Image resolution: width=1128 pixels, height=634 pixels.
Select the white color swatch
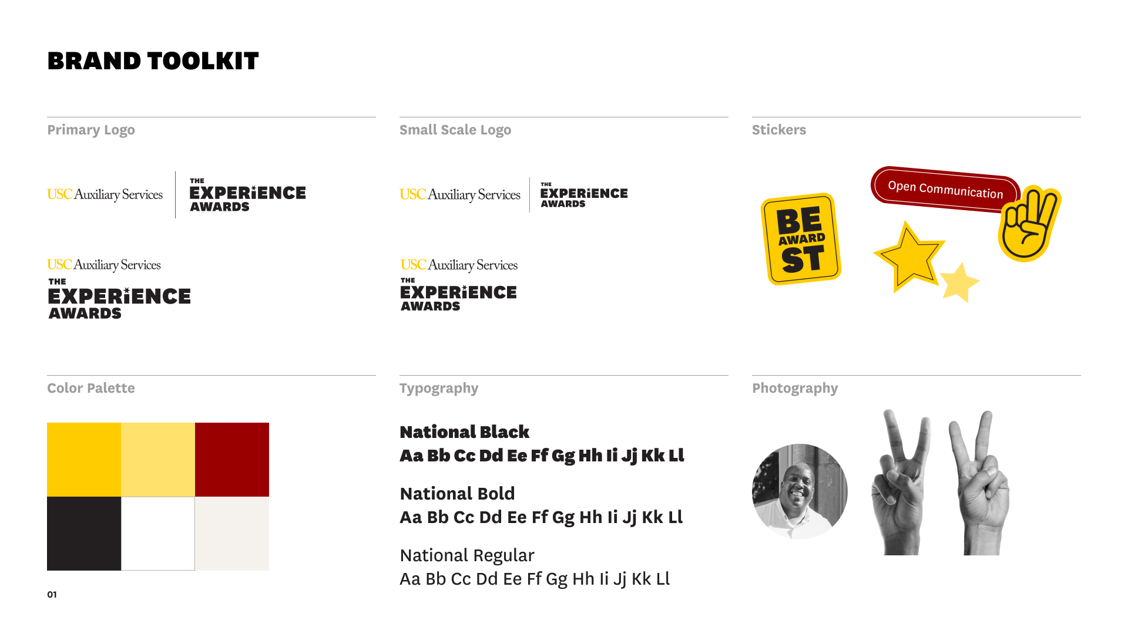(x=158, y=534)
